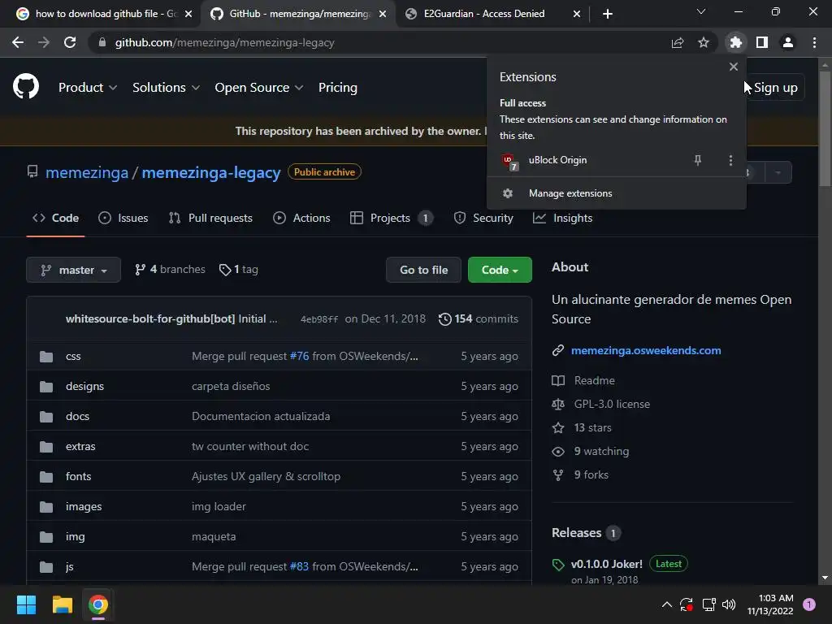
Task: Click the address bar URL field
Action: point(382,42)
